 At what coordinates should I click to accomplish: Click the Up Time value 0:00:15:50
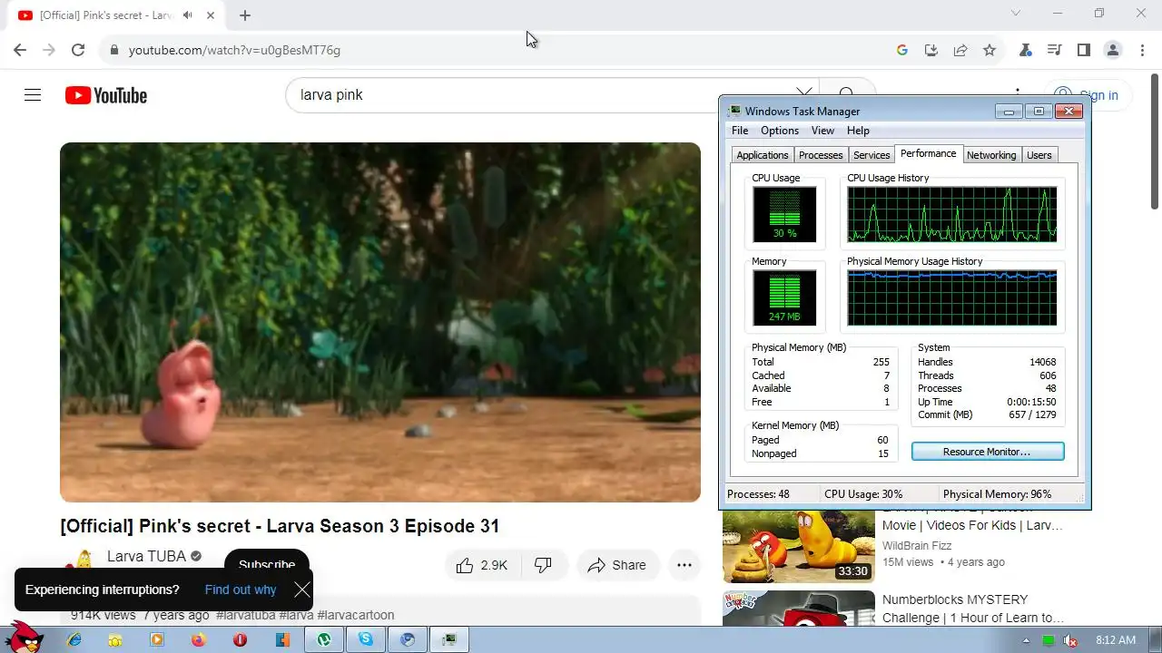[1031, 402]
